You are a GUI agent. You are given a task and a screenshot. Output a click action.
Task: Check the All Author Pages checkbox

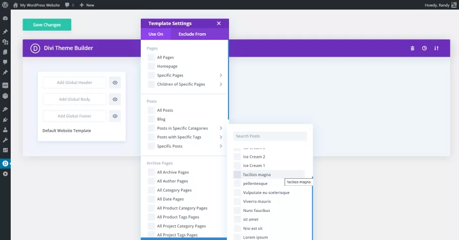coord(151,181)
